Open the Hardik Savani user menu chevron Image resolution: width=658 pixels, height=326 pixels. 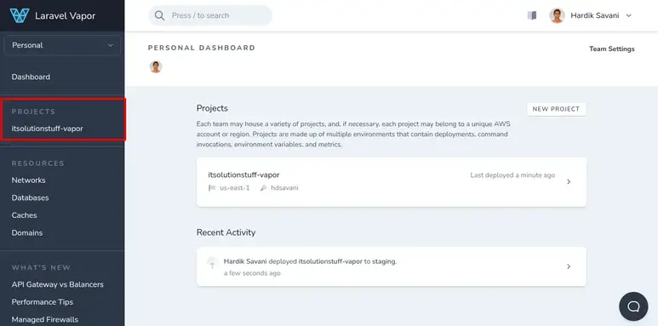(x=628, y=15)
